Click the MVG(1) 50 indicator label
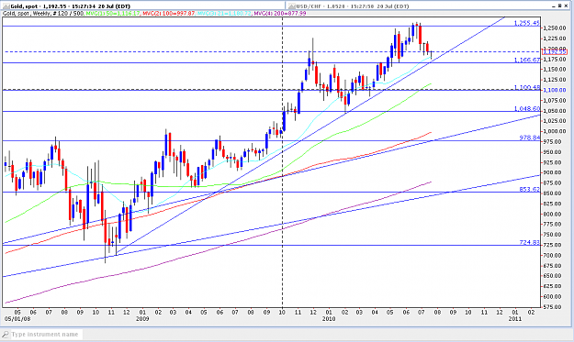 pyautogui.click(x=113, y=13)
